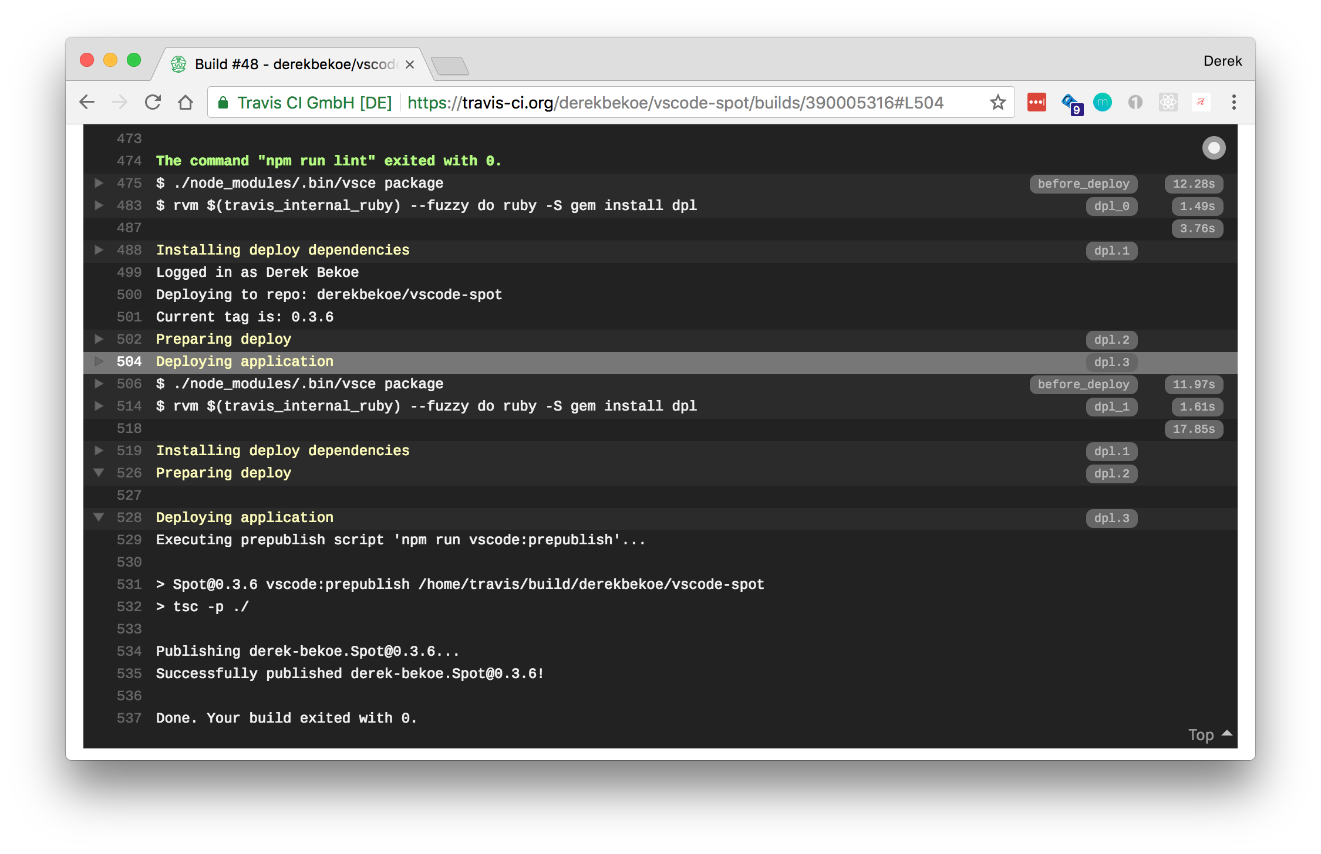Open the teal circle 'm' extension
This screenshot has width=1321, height=854.
(1103, 103)
